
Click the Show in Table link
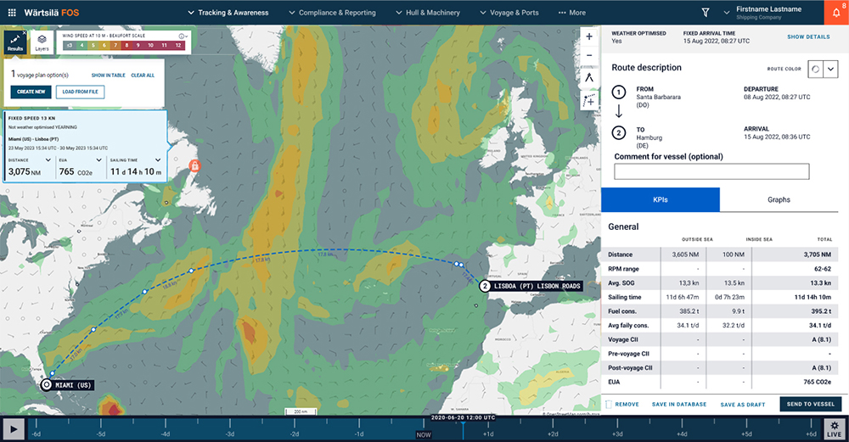coord(109,76)
